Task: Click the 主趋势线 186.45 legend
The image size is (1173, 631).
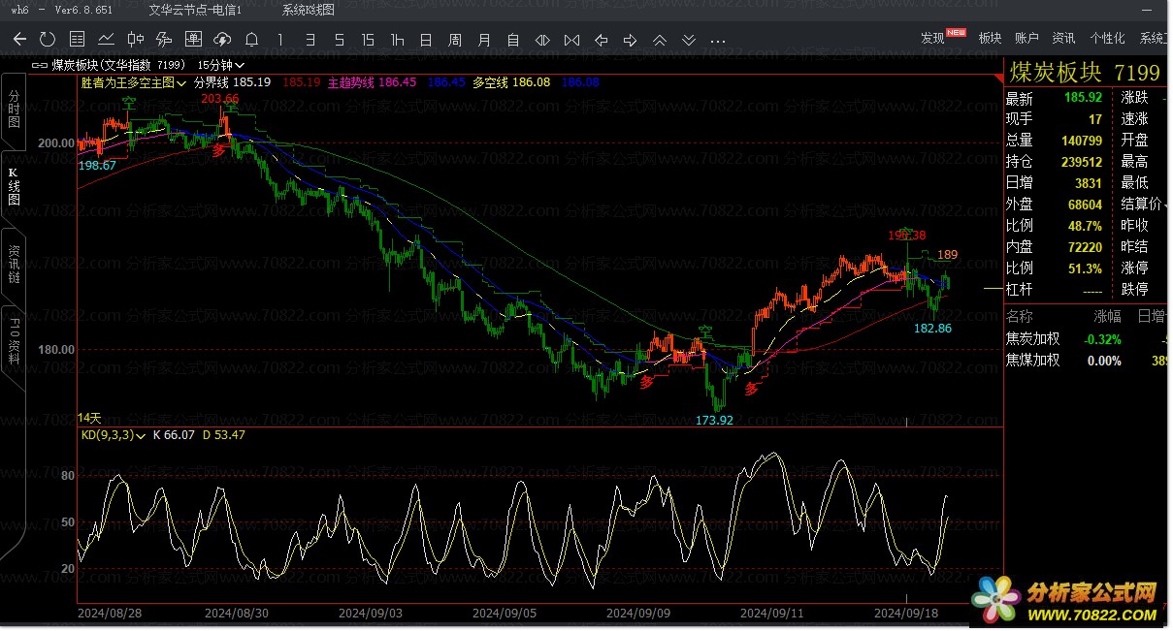Action: pos(372,82)
